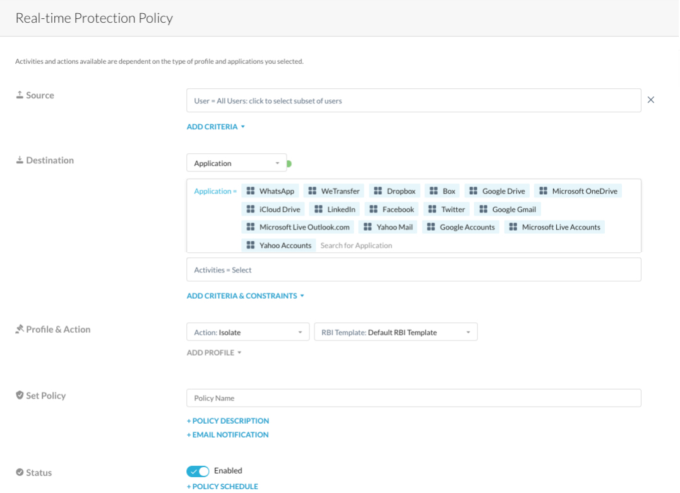Open the ADD CRITERIA dropdown under Source
The height and width of the screenshot is (493, 680).
click(215, 127)
